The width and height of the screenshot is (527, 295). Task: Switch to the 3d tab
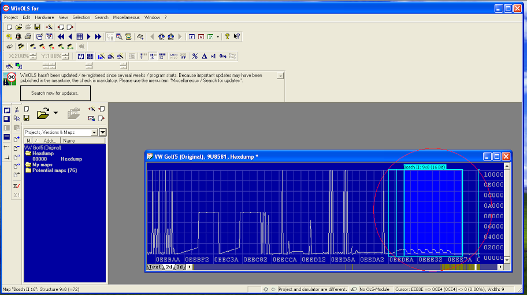(x=180, y=267)
